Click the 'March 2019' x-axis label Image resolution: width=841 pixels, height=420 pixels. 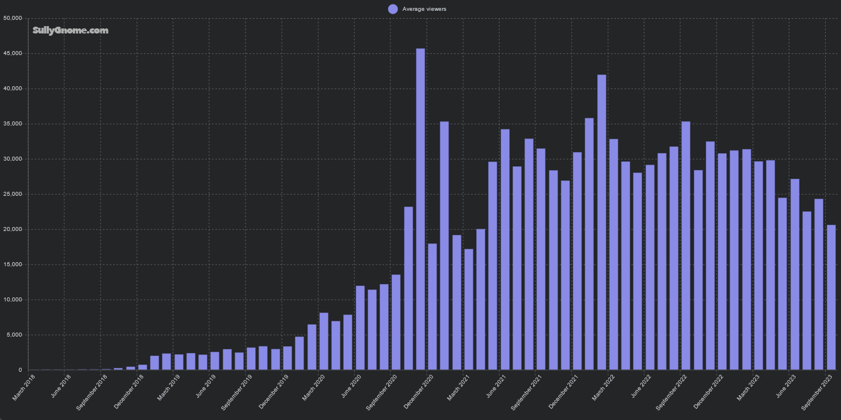pyautogui.click(x=169, y=387)
